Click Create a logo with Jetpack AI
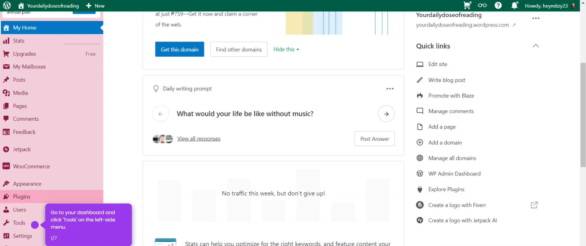 (x=463, y=220)
